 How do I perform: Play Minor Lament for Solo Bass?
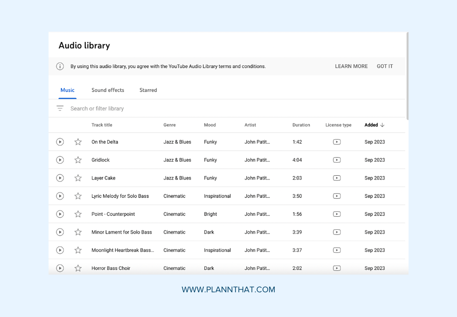[x=60, y=232]
